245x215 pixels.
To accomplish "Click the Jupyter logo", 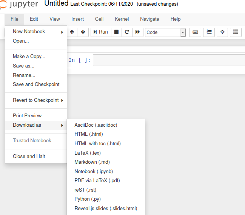I will (x=19, y=5).
